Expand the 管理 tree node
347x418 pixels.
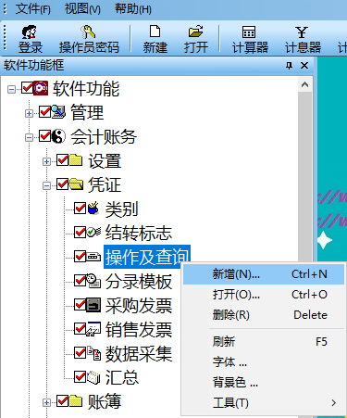pyautogui.click(x=29, y=114)
